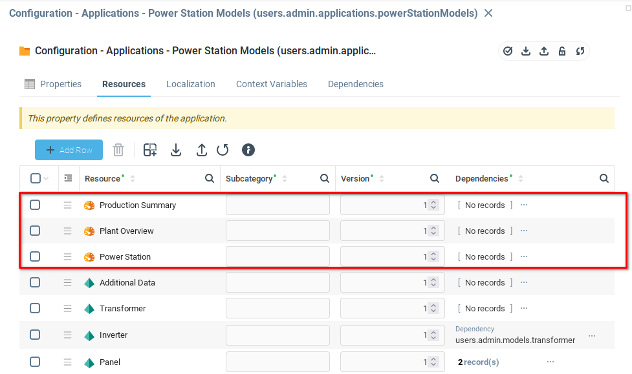Increase the Version stepper for Power Station
Screen dimensions: 632x374
pos(433,254)
